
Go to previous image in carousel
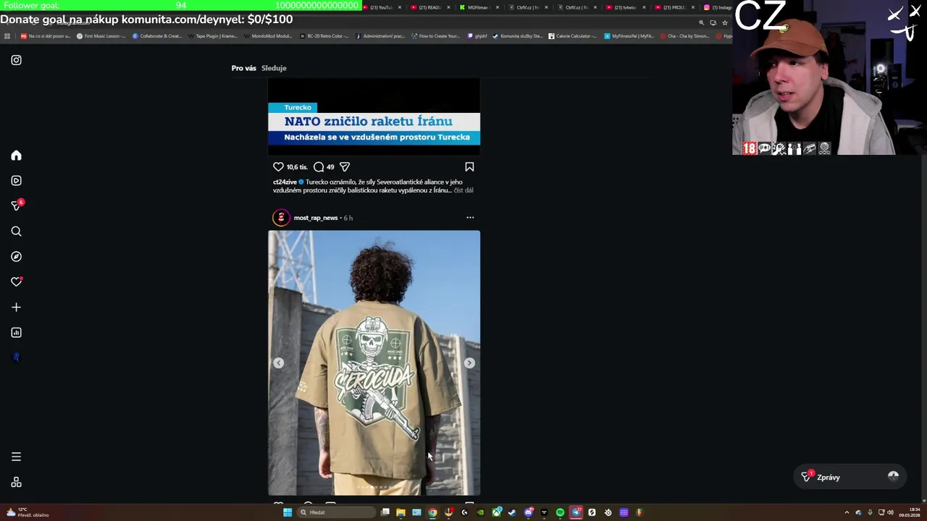[x=279, y=363]
